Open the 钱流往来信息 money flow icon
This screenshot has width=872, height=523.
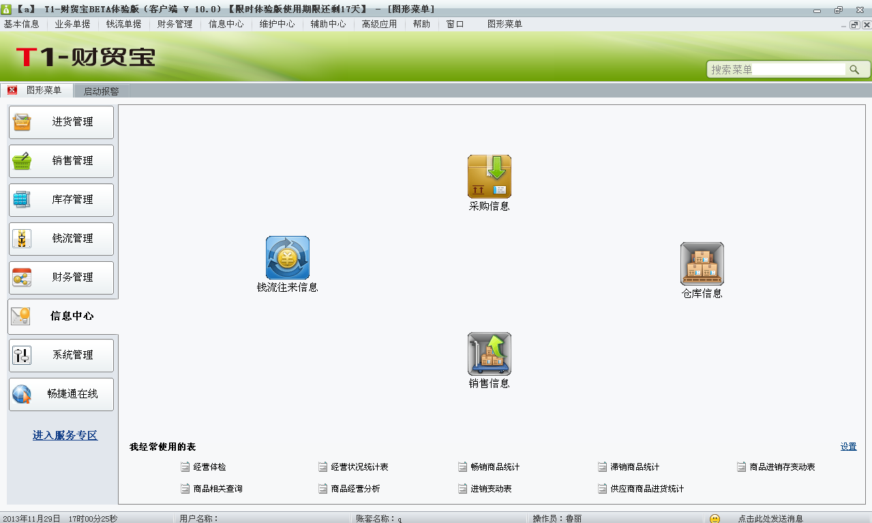287,258
